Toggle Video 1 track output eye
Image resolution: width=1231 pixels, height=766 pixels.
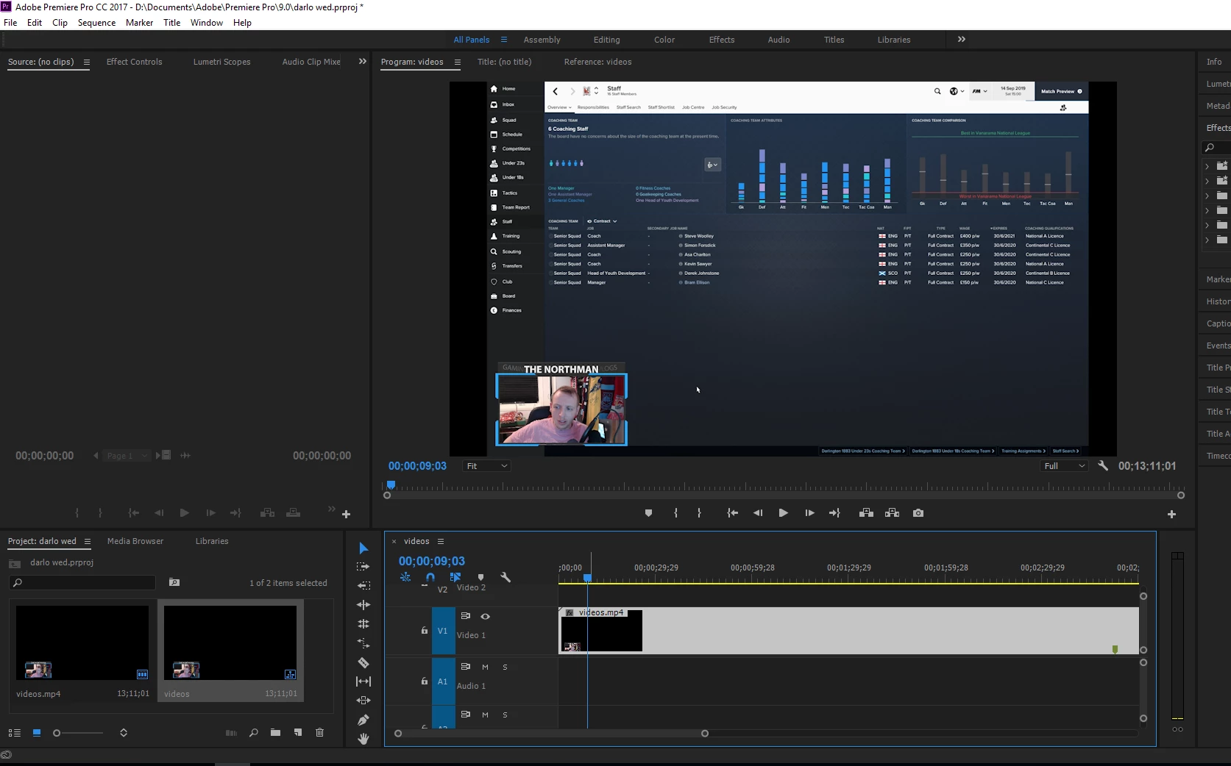[x=486, y=617]
